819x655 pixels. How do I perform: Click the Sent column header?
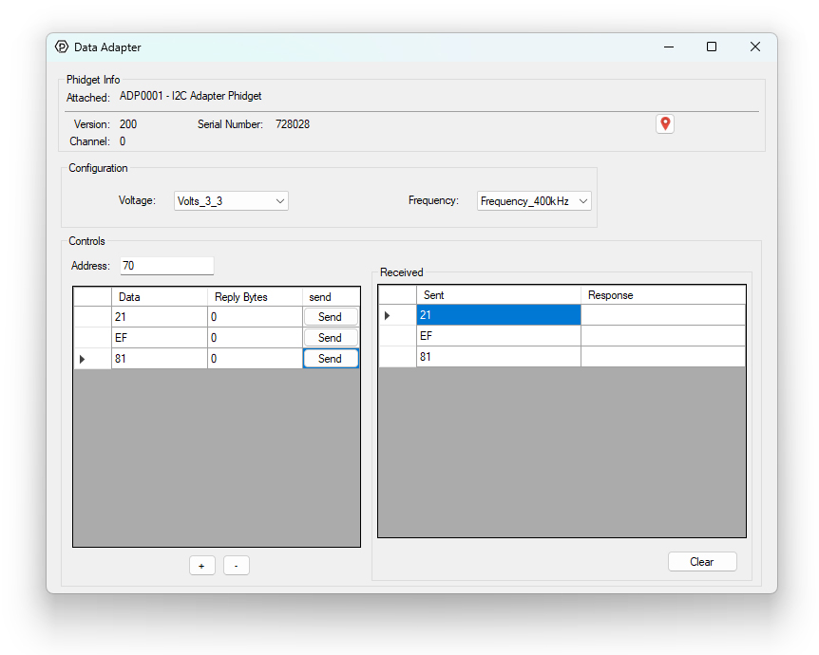(498, 295)
